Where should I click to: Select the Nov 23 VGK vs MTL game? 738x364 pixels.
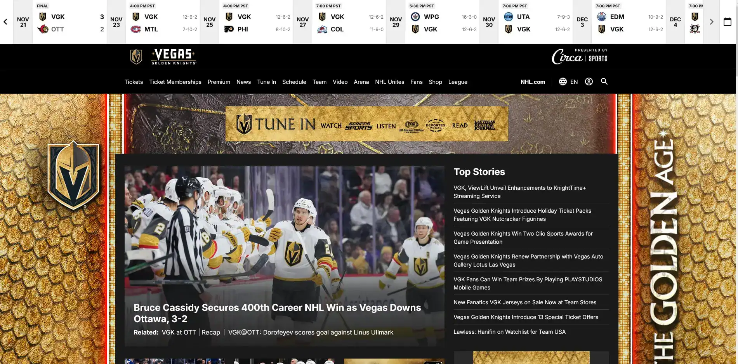[163, 22]
